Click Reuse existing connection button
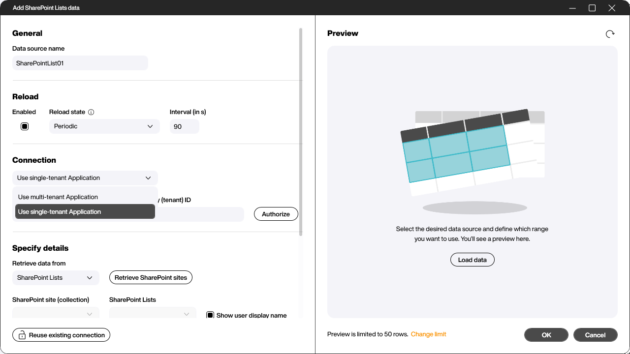 coord(62,335)
